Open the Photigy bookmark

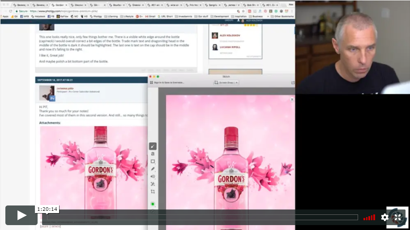pyautogui.click(x=96, y=16)
